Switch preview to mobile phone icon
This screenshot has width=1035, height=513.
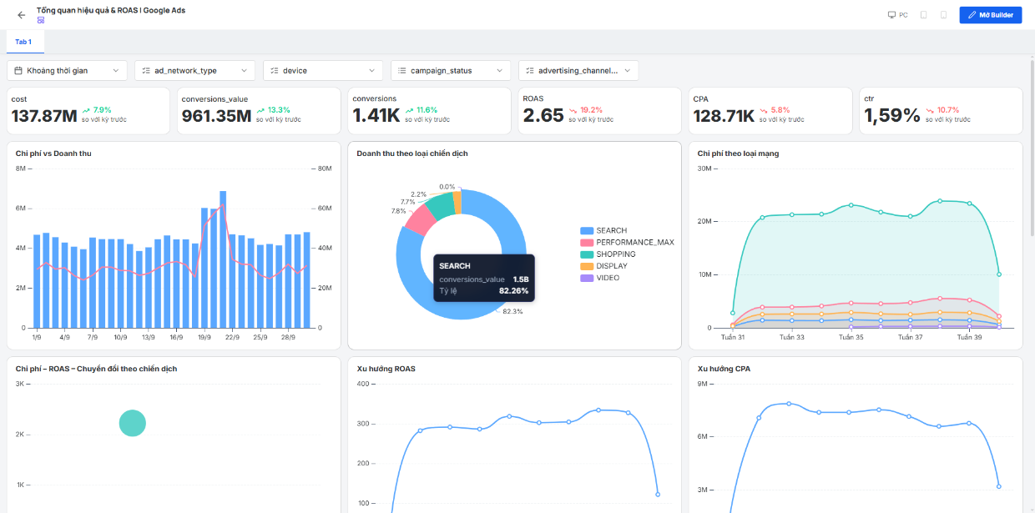tap(943, 15)
